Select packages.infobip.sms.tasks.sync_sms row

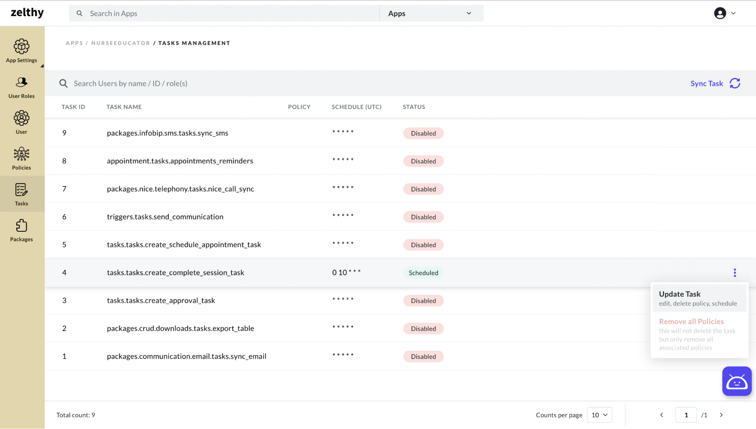(x=400, y=133)
